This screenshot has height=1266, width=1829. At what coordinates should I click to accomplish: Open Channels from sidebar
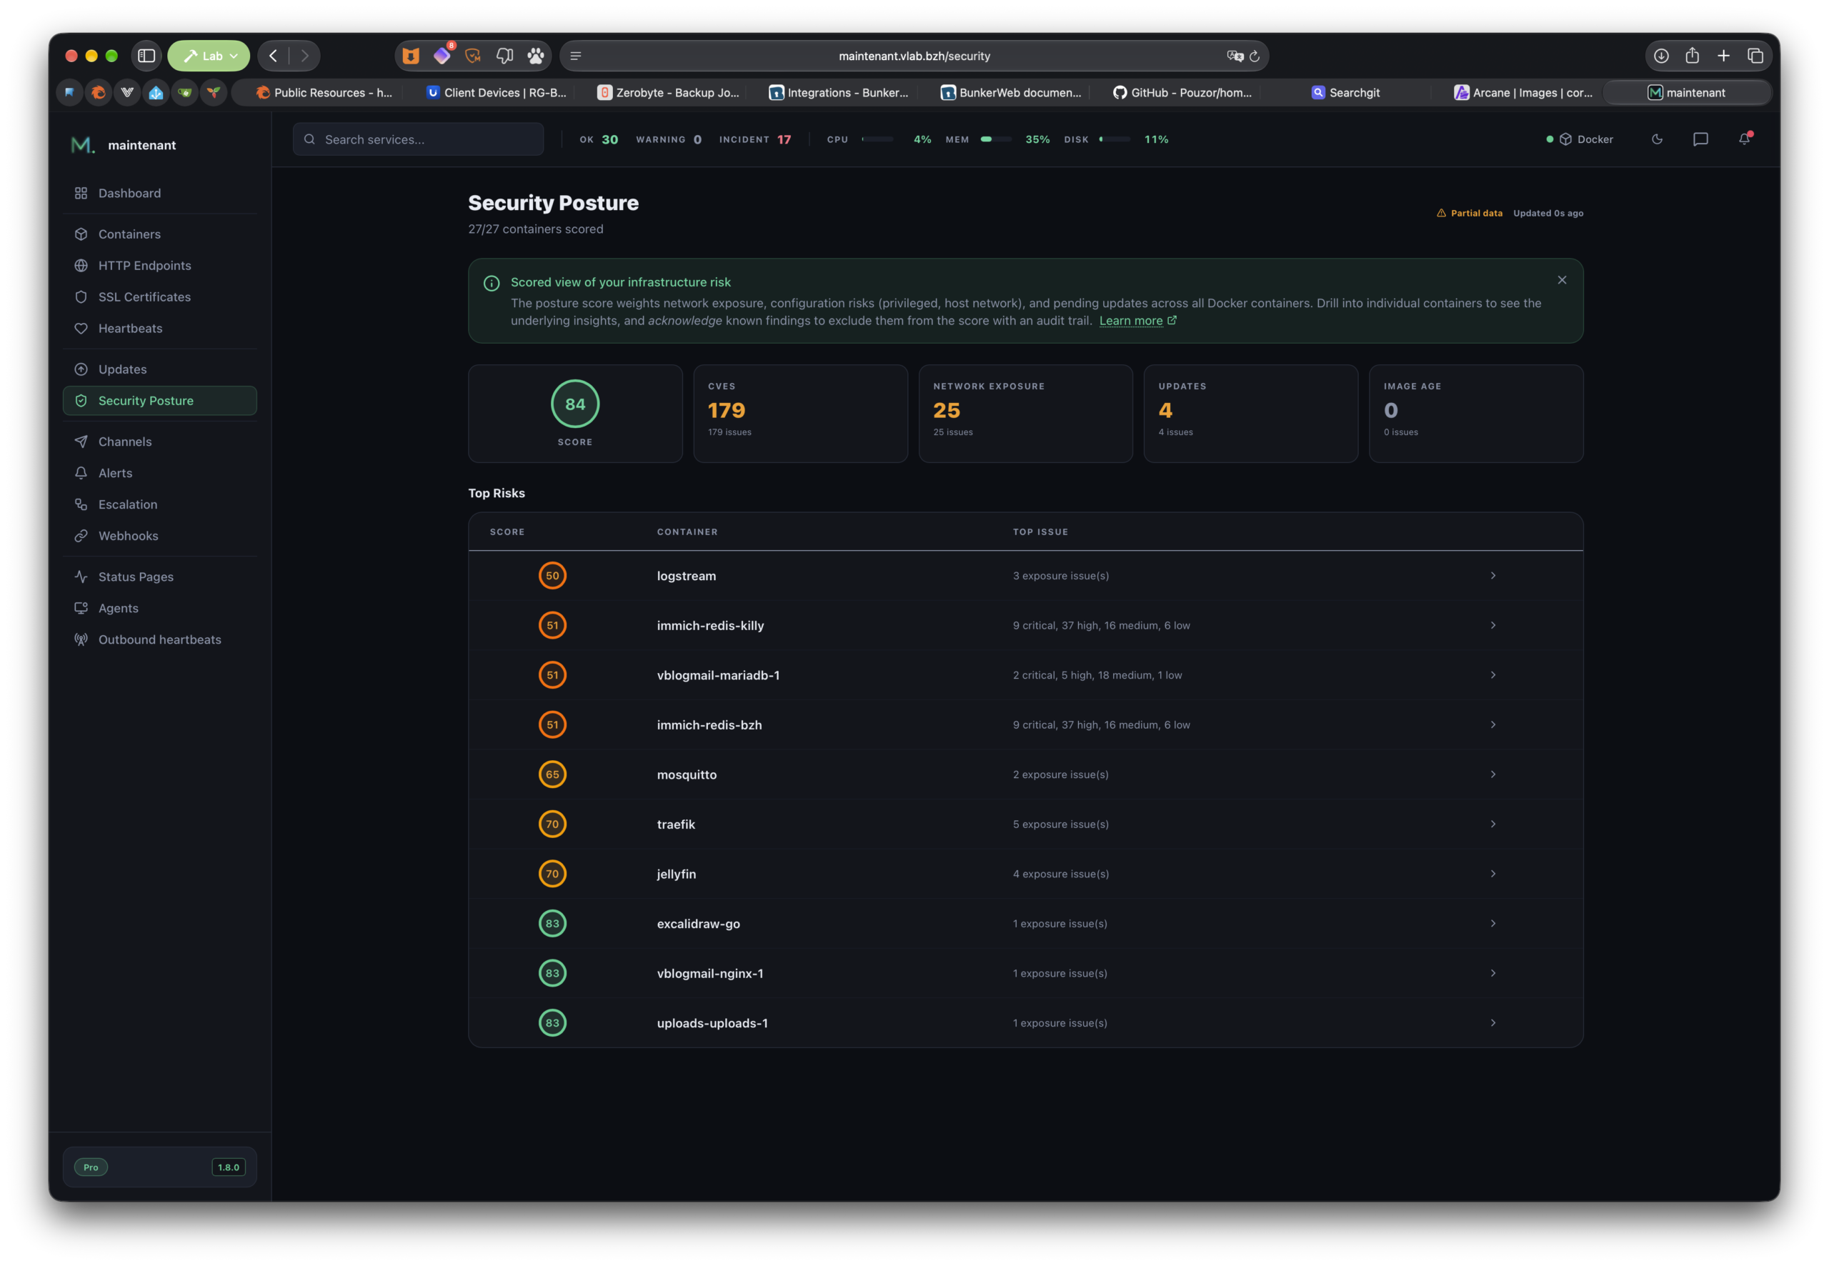159,442
